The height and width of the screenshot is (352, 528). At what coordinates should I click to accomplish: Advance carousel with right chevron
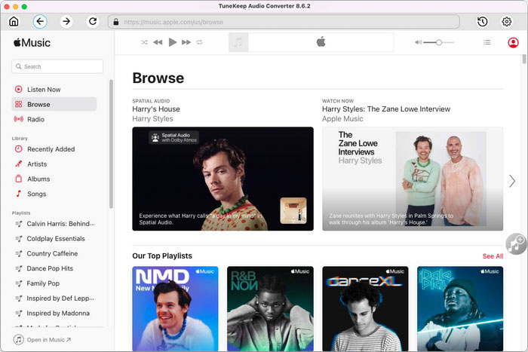(512, 181)
